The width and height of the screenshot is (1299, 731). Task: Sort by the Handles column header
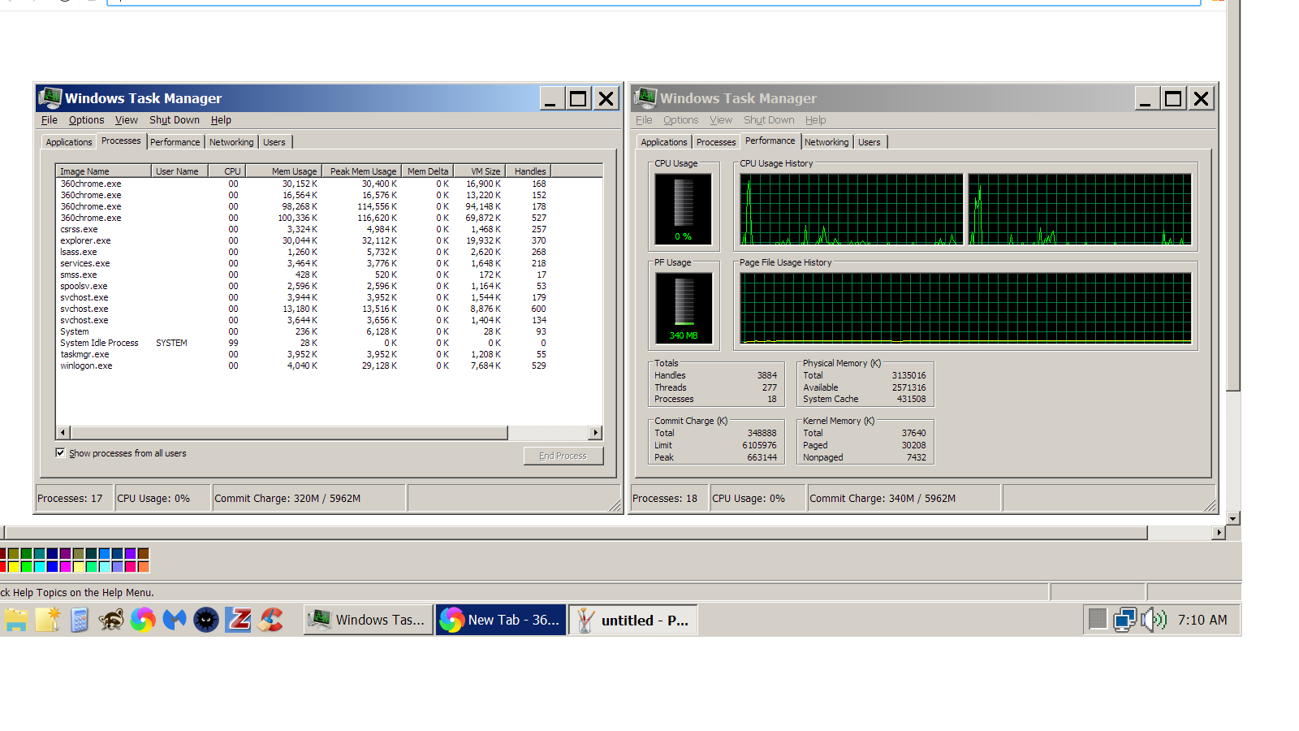pos(529,171)
